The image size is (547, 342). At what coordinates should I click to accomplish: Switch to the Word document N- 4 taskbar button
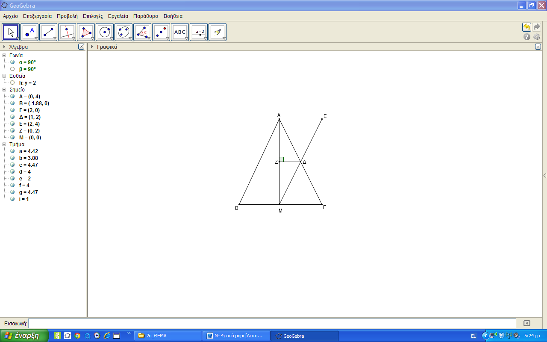236,336
